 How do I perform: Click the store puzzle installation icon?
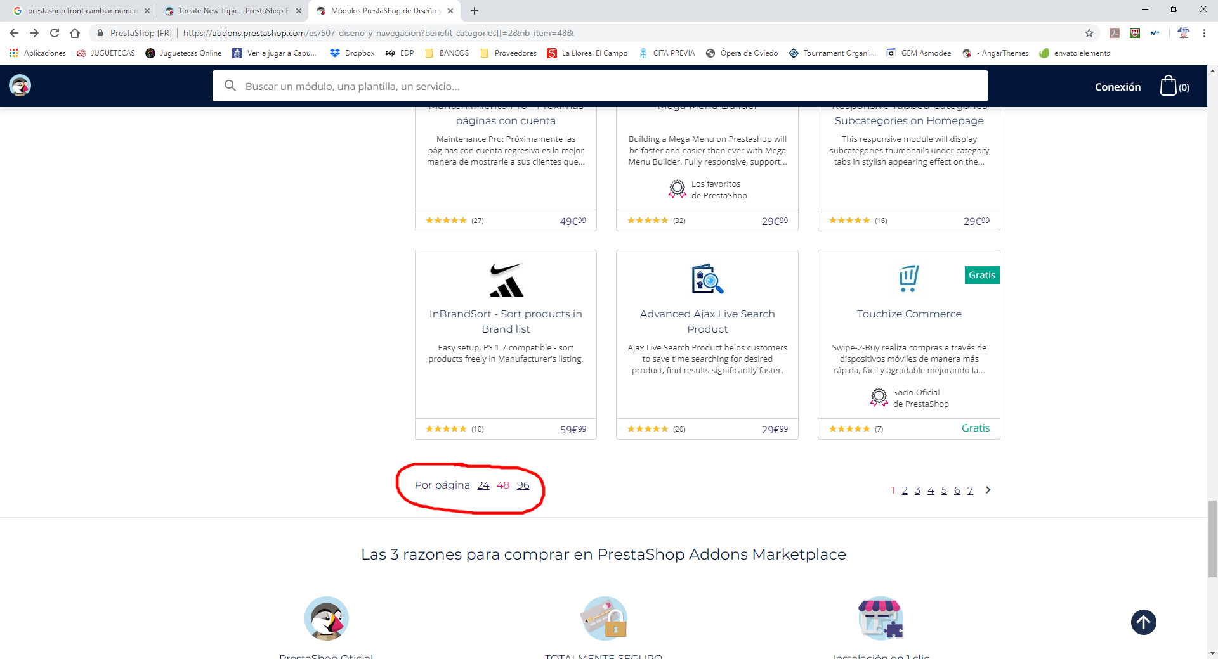pyautogui.click(x=881, y=618)
